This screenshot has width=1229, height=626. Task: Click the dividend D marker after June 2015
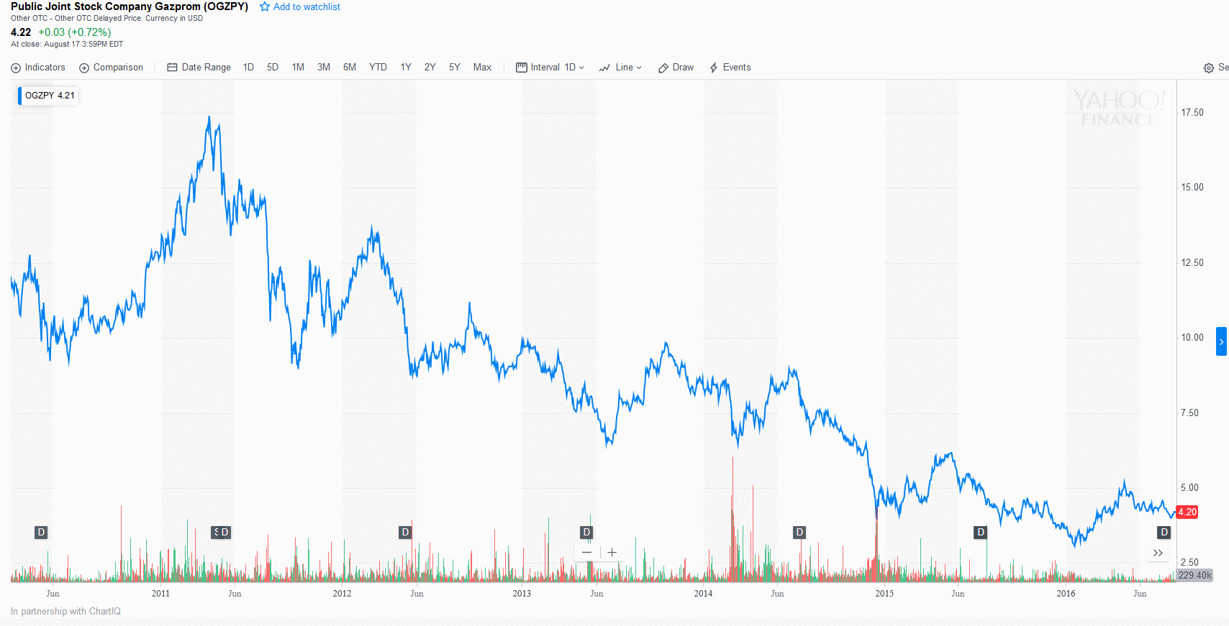(x=980, y=533)
